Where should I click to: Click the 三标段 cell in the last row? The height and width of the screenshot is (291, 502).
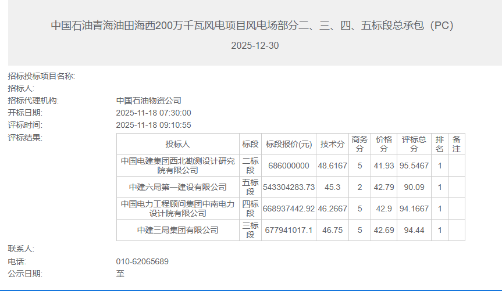tap(250, 230)
